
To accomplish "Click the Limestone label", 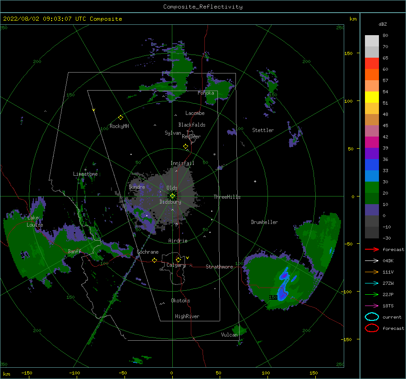I will pyautogui.click(x=85, y=174).
